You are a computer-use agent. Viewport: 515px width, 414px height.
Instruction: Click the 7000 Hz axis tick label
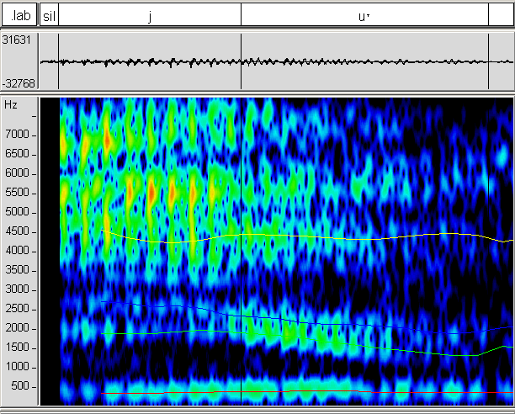pyautogui.click(x=17, y=135)
